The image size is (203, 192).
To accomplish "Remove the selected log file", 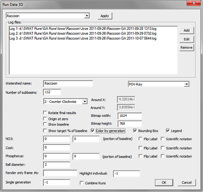I will [186, 47].
